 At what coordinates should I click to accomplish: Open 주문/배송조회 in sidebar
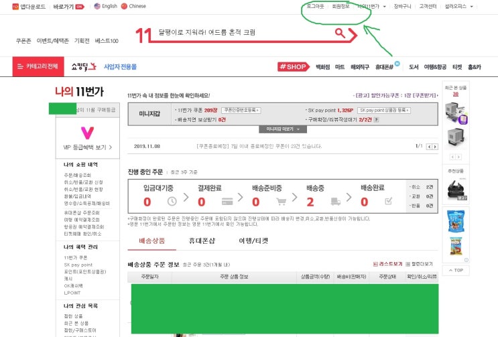tap(78, 175)
